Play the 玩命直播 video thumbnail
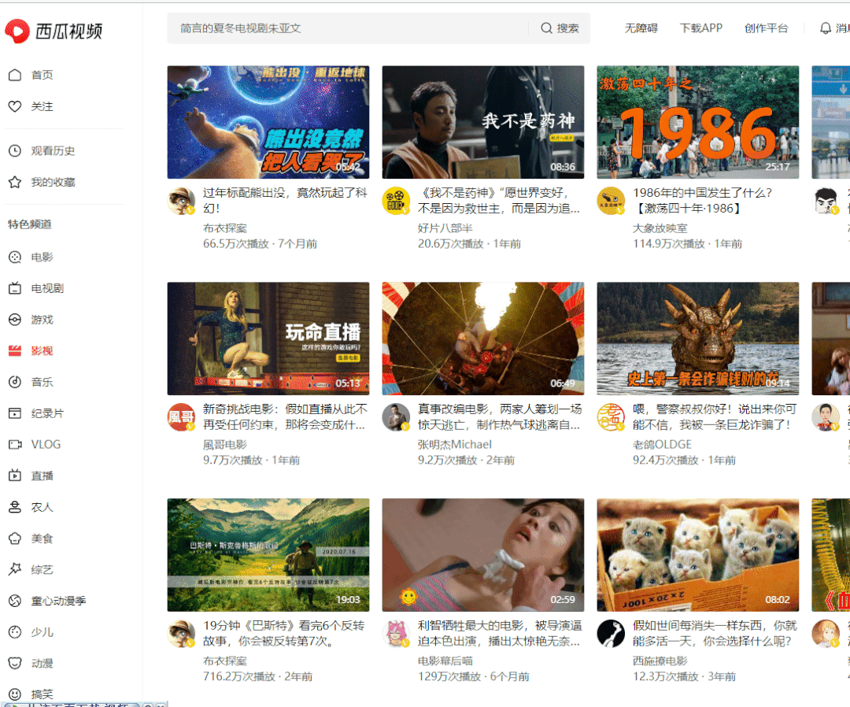The height and width of the screenshot is (707, 850). [x=268, y=339]
